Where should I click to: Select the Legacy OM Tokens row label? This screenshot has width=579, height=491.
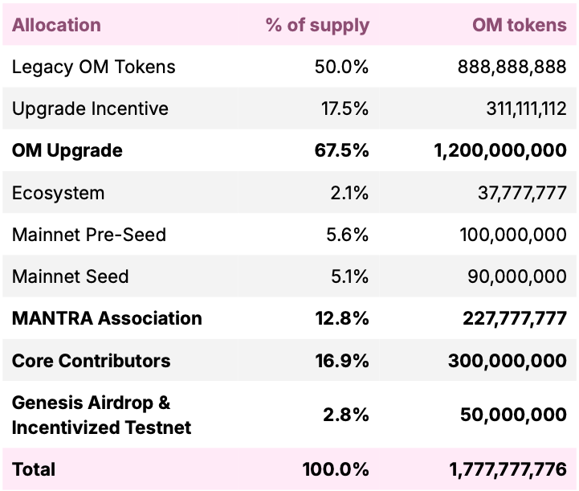[93, 67]
